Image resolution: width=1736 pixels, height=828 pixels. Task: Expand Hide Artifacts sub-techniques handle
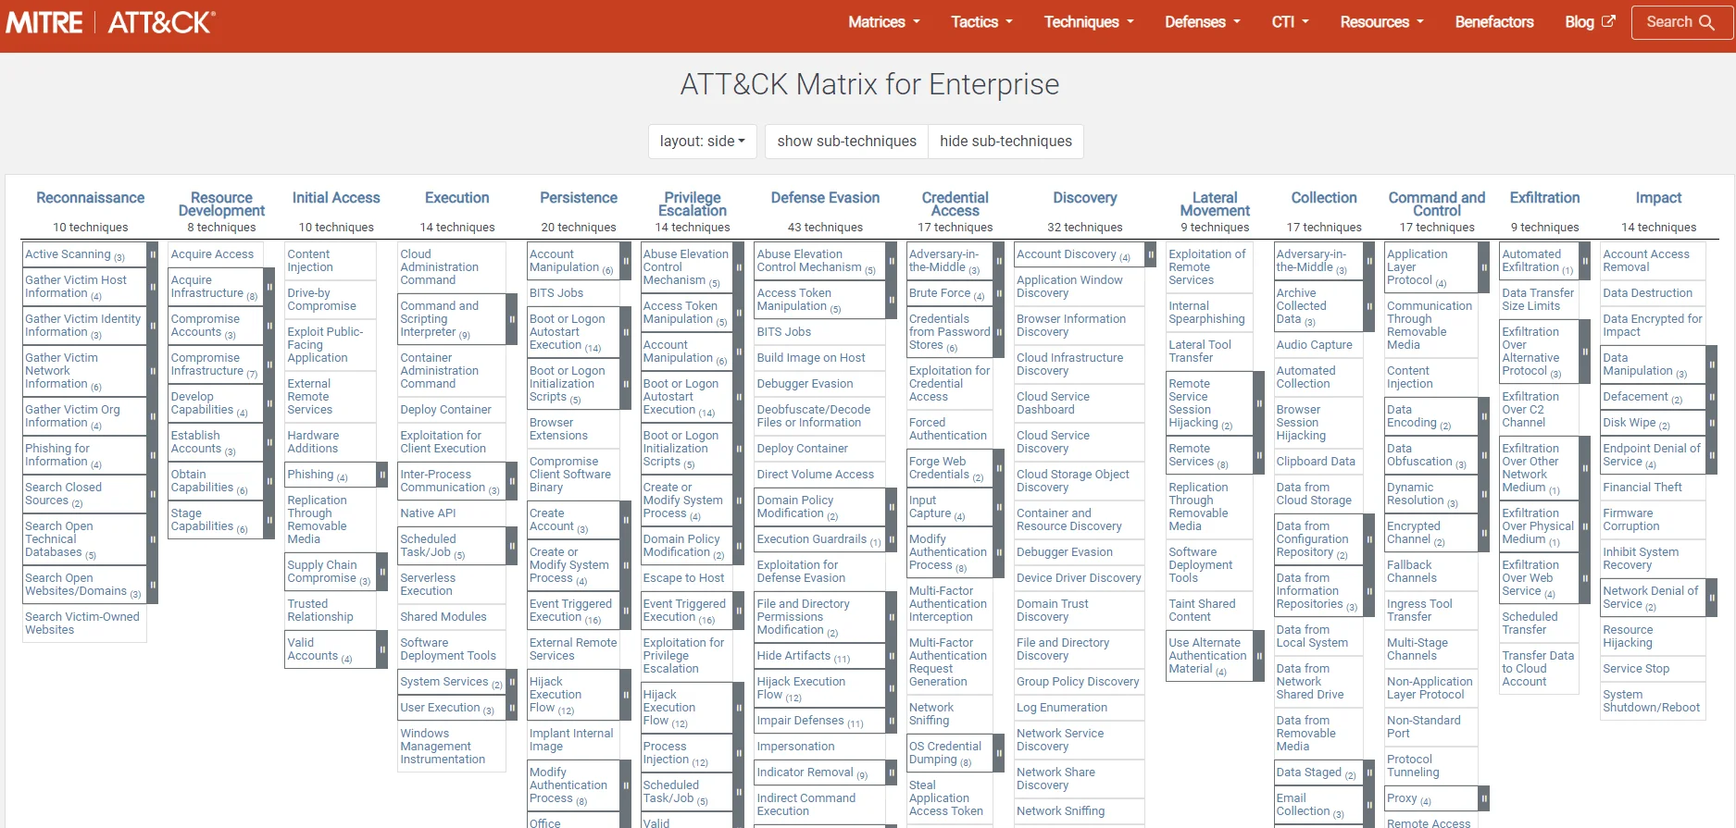click(x=892, y=656)
